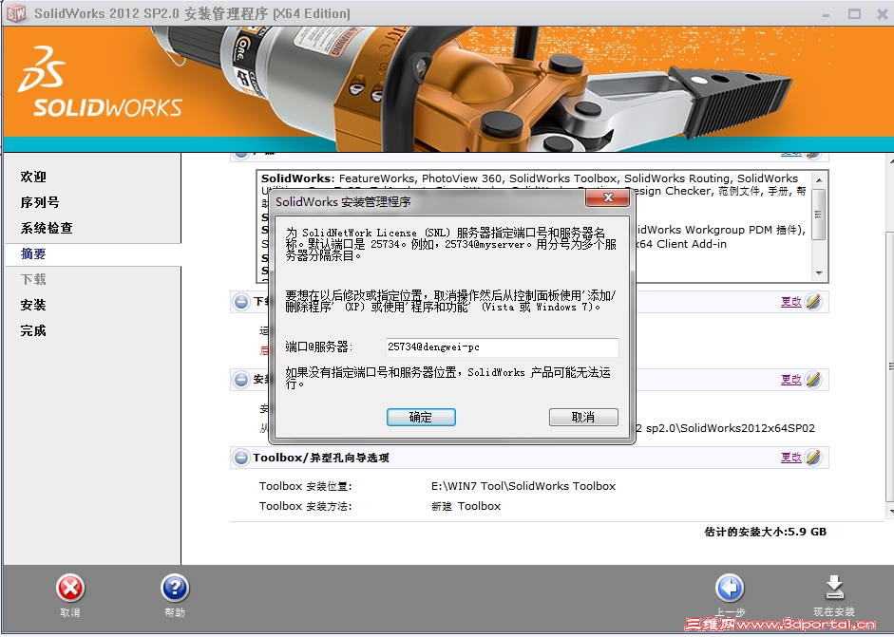The height and width of the screenshot is (637, 894).
Task: Click the Toolbox path E:\WIN7 Tool\SolidWorks Toolbox
Action: pyautogui.click(x=523, y=486)
